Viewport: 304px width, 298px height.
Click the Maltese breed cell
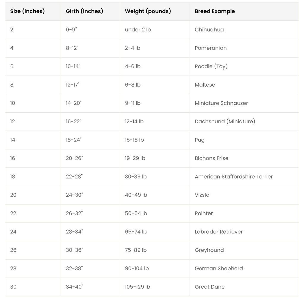(x=244, y=85)
